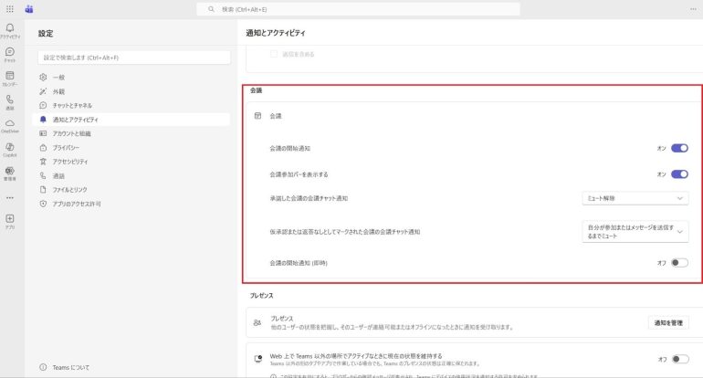The height and width of the screenshot is (378, 703).
Task: Click the three-dot more apps icon
Action: tap(9, 196)
